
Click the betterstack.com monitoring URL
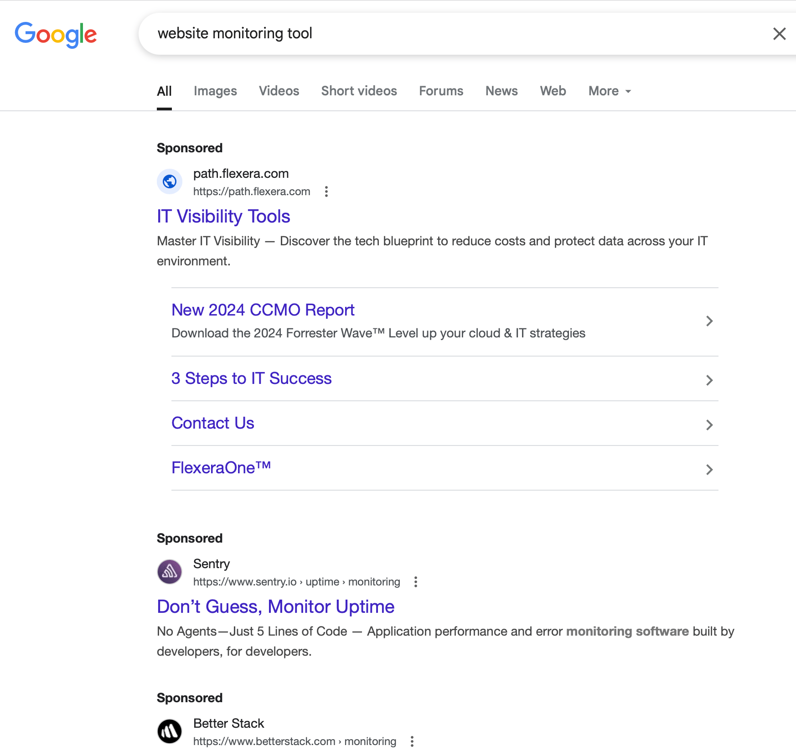[295, 741]
